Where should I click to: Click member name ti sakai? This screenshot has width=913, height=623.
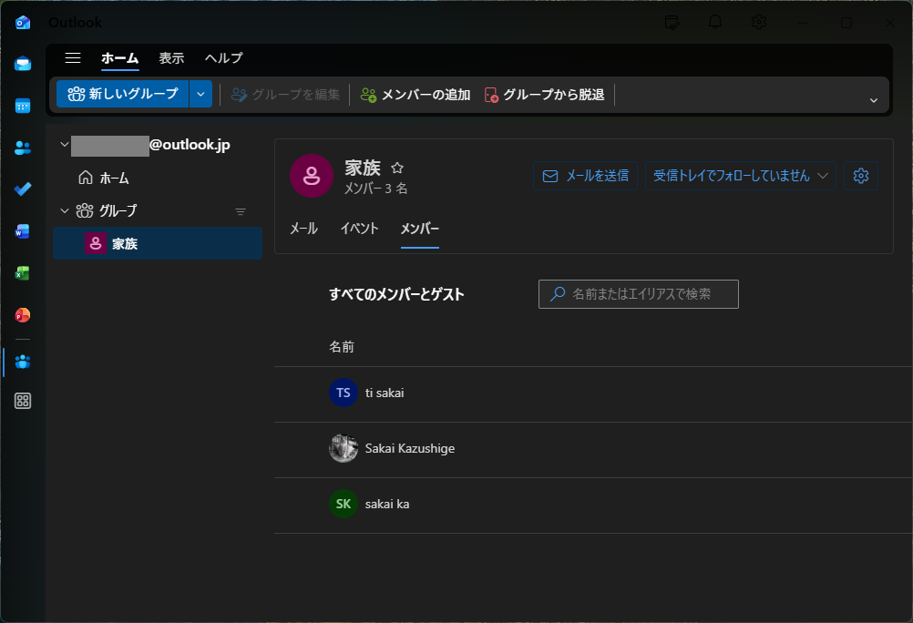(385, 393)
